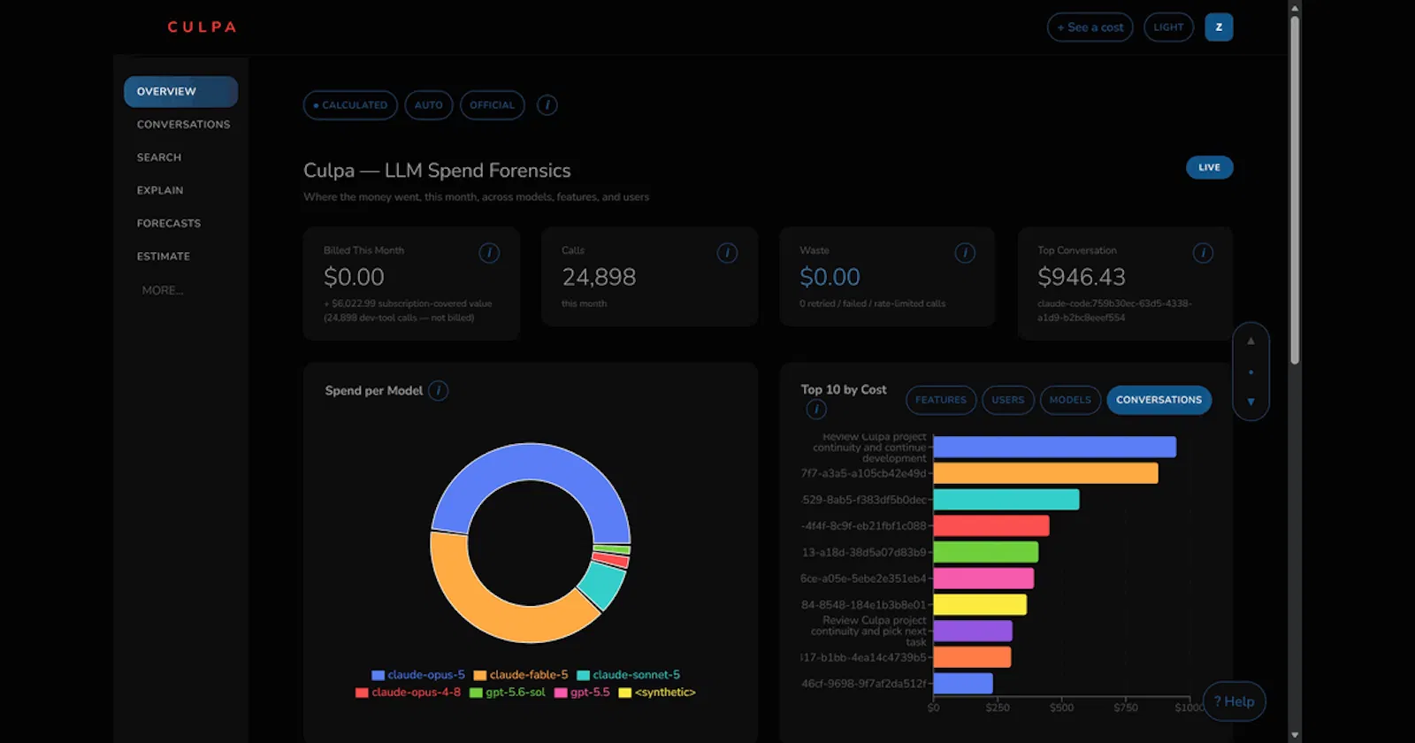
Task: Open info icon on the Calls card
Action: click(x=727, y=253)
